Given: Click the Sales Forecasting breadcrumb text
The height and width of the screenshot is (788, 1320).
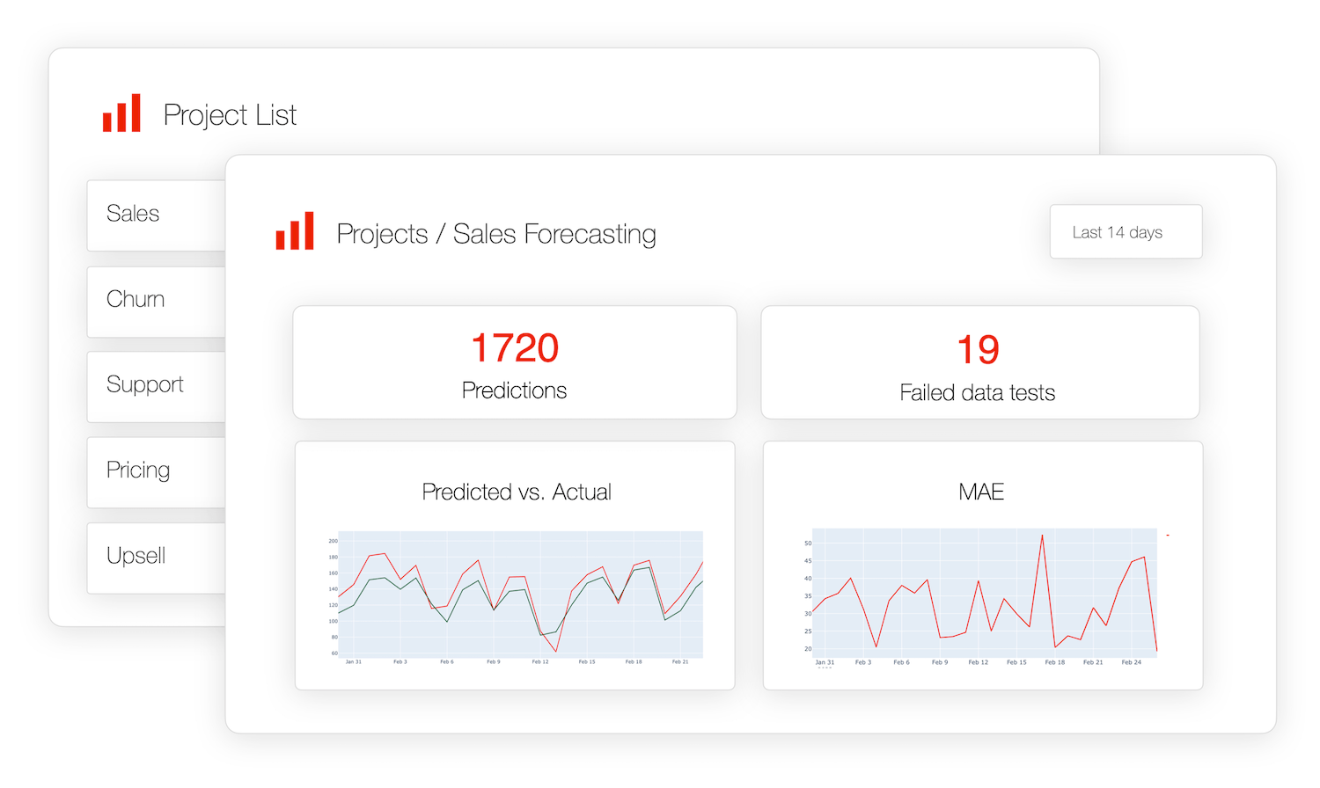Looking at the screenshot, I should pos(554,234).
